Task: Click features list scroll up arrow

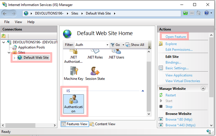Action: 149,52
